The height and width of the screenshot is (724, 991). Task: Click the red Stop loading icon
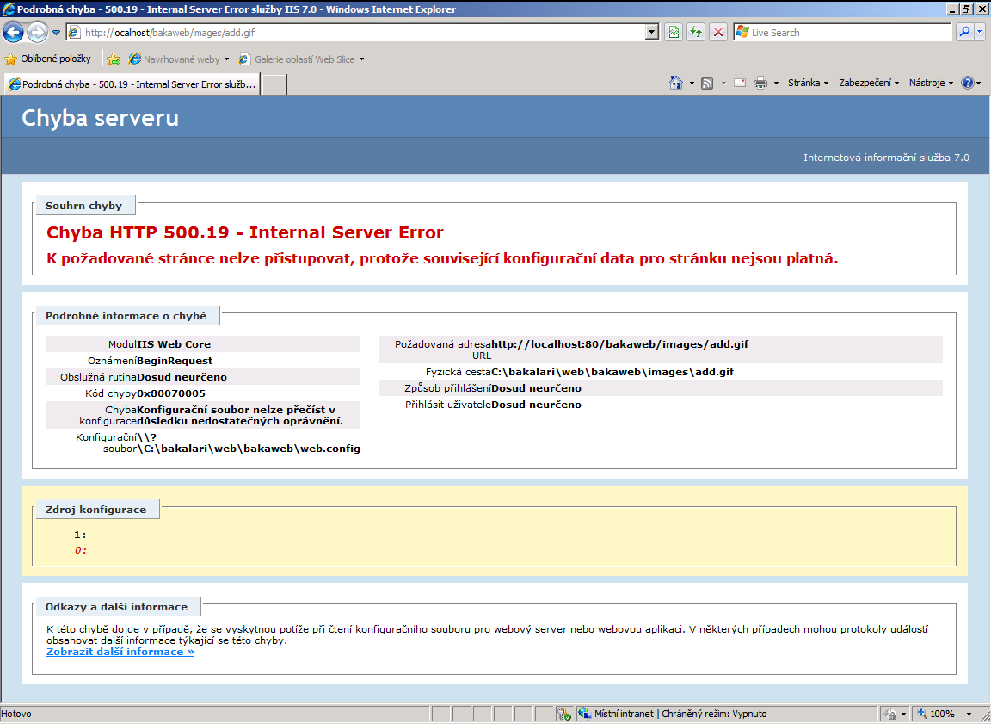click(x=718, y=32)
